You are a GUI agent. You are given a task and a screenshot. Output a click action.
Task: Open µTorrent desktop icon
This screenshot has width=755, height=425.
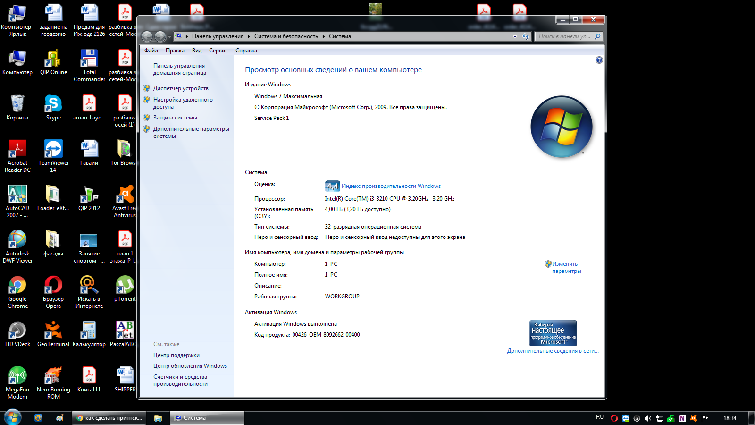point(125,289)
